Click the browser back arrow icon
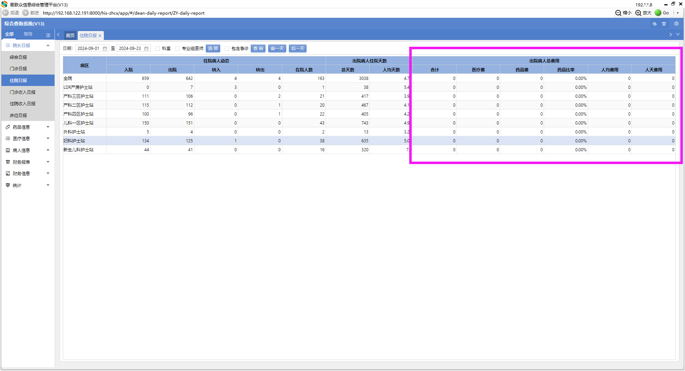 (6, 13)
